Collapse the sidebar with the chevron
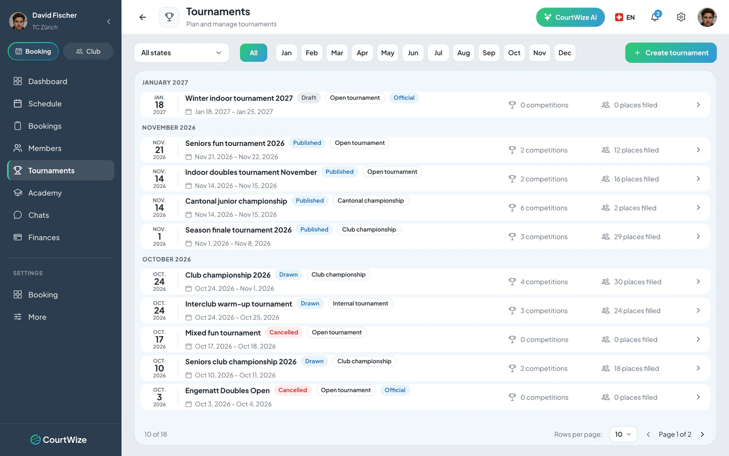 108,21
